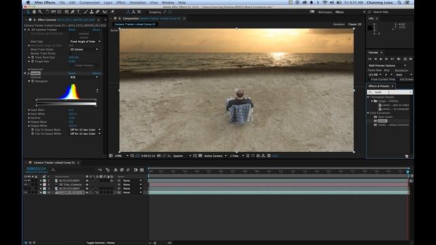The height and width of the screenshot is (245, 436).
Task: Click the View Axis Mode icon
Action: 139,12
